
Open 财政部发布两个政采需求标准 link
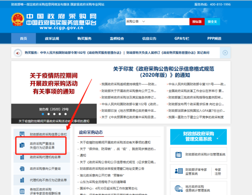click(196, 104)
